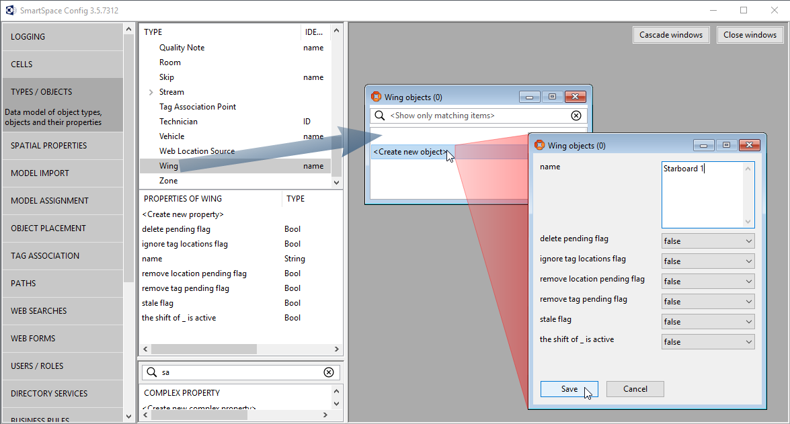Open remove tag pending flag dropdown
The width and height of the screenshot is (790, 424).
[708, 302]
